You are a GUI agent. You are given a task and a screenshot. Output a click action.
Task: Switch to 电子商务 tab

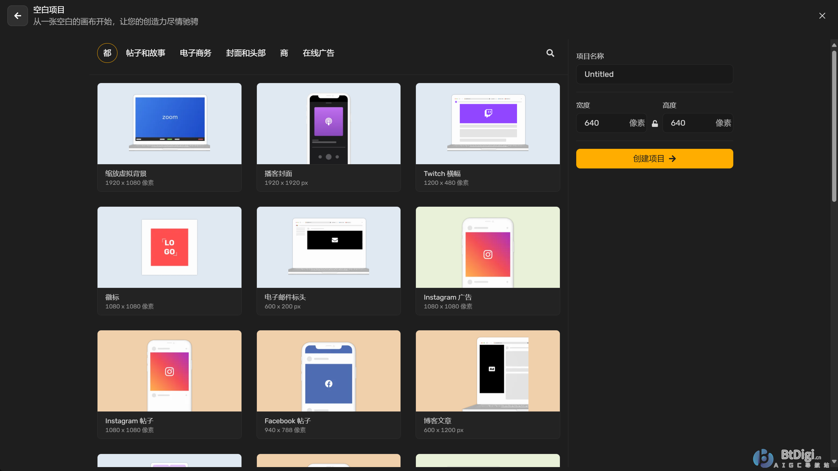pyautogui.click(x=196, y=53)
